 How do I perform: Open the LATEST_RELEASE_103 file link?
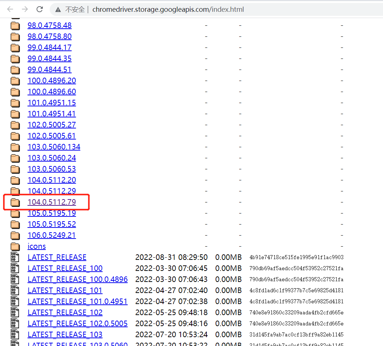point(65,335)
